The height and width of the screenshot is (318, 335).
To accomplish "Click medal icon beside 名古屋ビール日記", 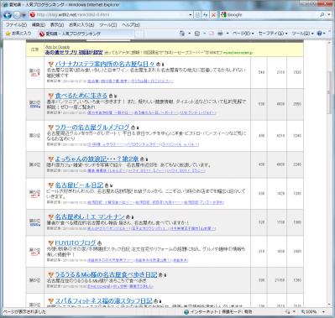I will click(x=50, y=185).
